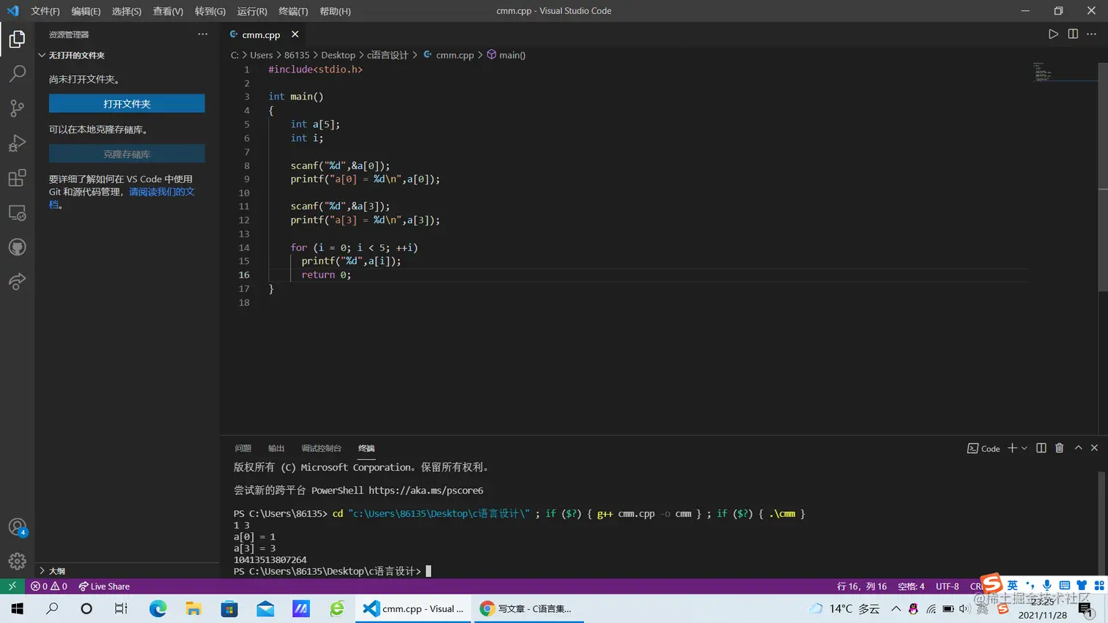Start Live Share from status bar
1108x623 pixels.
coord(104,586)
